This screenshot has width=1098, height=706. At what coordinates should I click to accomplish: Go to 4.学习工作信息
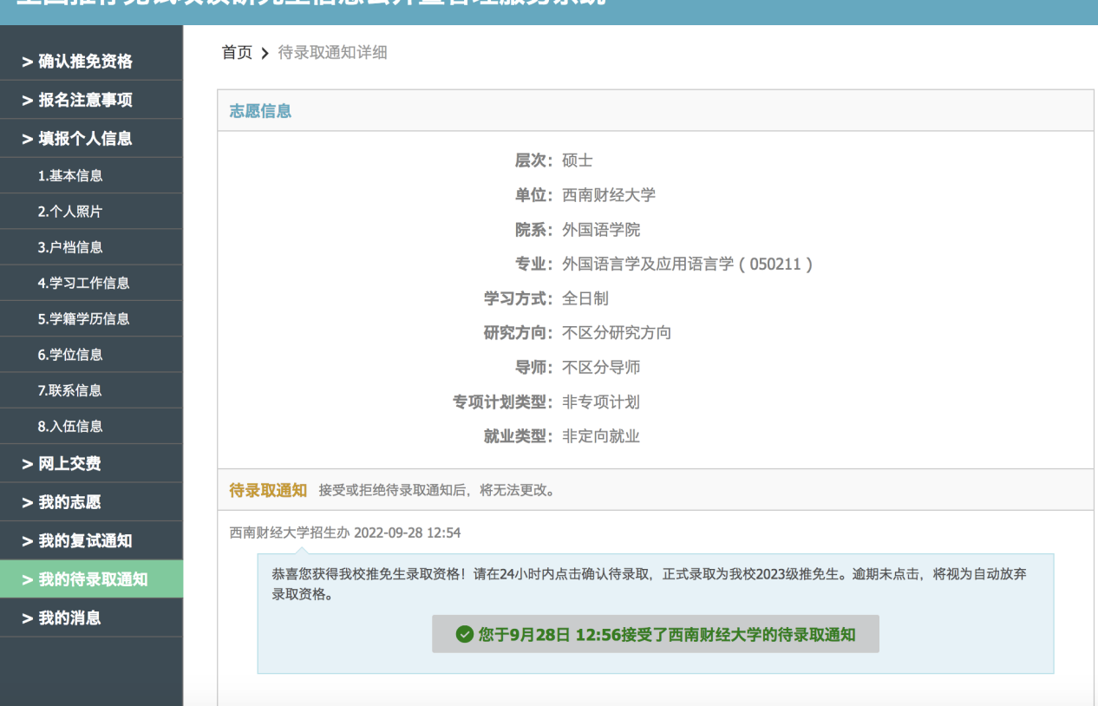coord(83,283)
